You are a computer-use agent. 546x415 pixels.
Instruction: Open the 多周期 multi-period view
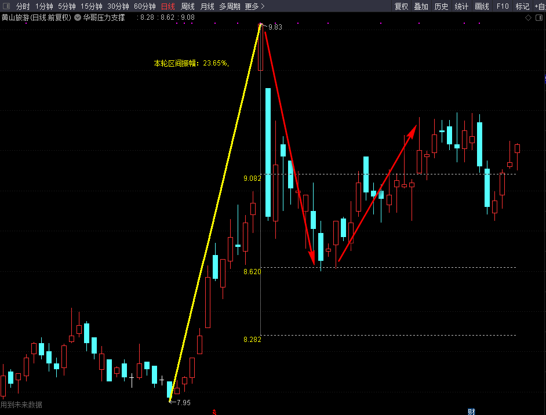point(230,6)
